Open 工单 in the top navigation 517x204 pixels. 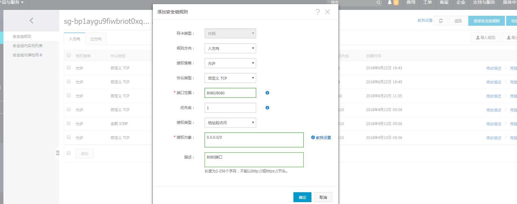pos(428,2)
